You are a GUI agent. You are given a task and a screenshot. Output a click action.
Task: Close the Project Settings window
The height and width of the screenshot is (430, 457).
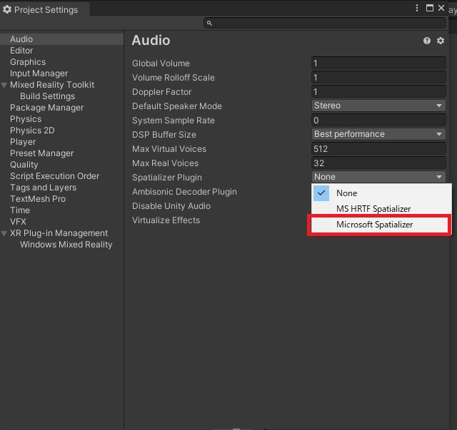(441, 8)
